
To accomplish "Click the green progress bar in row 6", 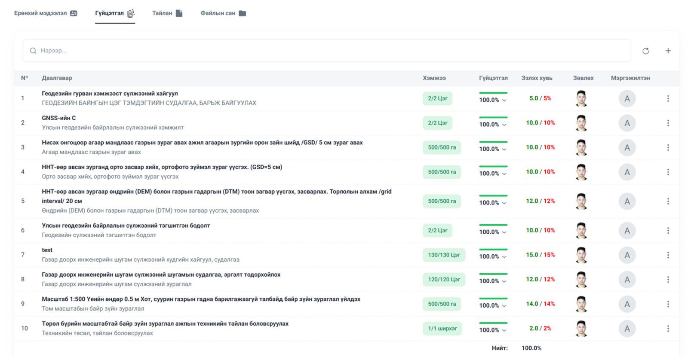I will (x=493, y=225).
